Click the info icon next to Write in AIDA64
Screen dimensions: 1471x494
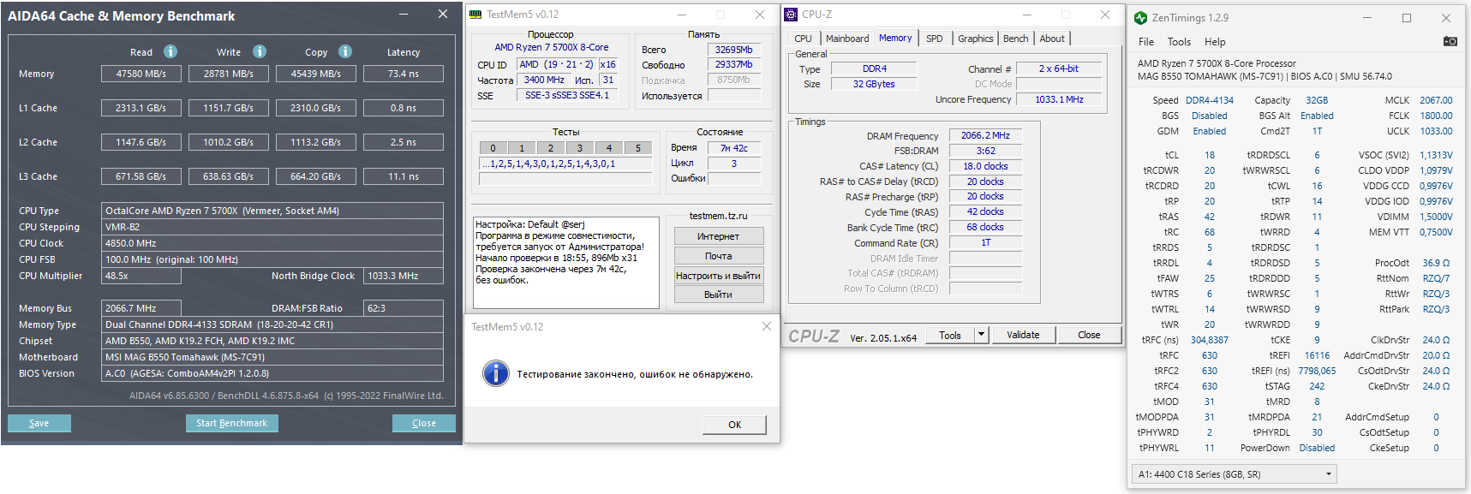[260, 51]
